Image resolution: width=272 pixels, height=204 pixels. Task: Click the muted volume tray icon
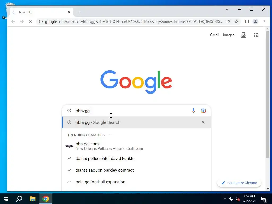pyautogui.click(x=238, y=199)
